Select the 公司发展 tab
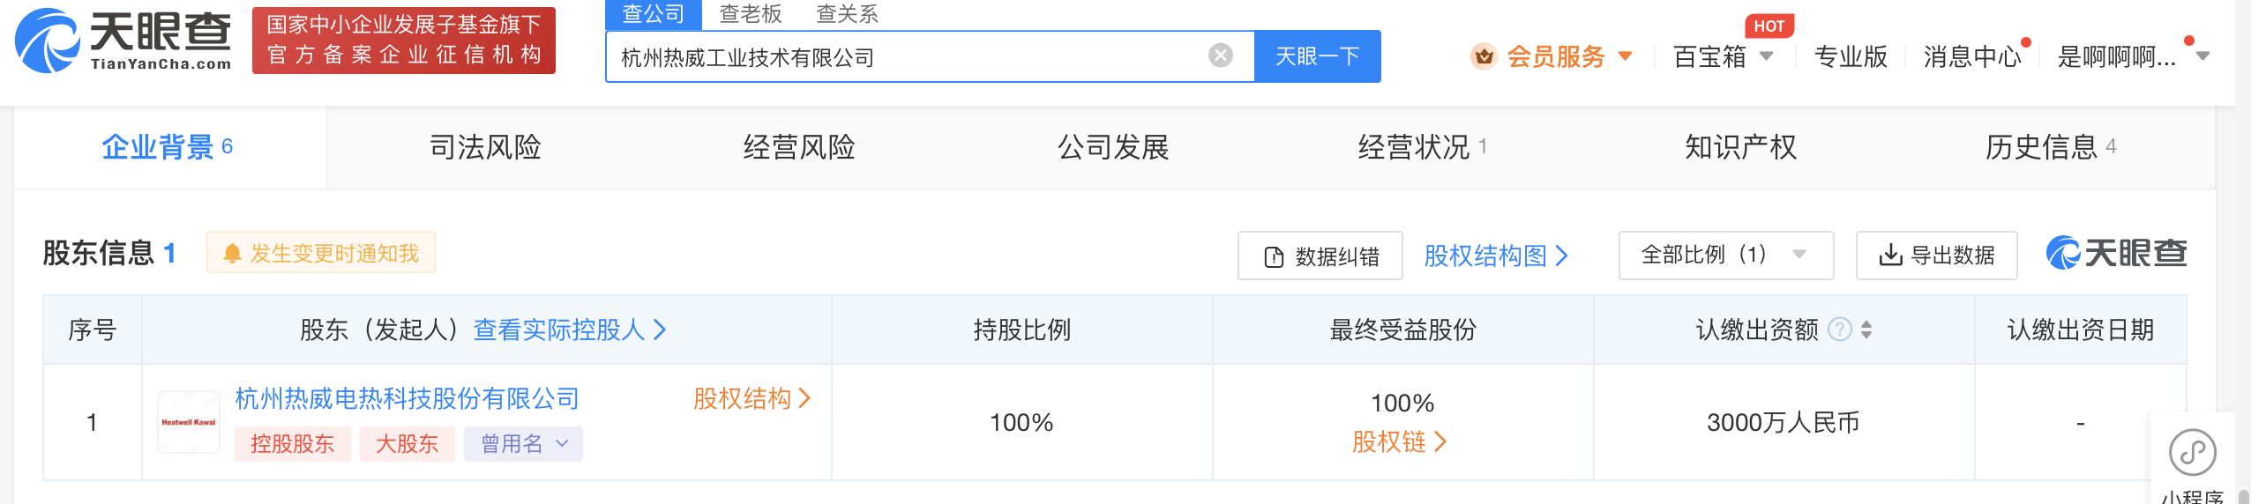2251x504 pixels. [x=1113, y=147]
